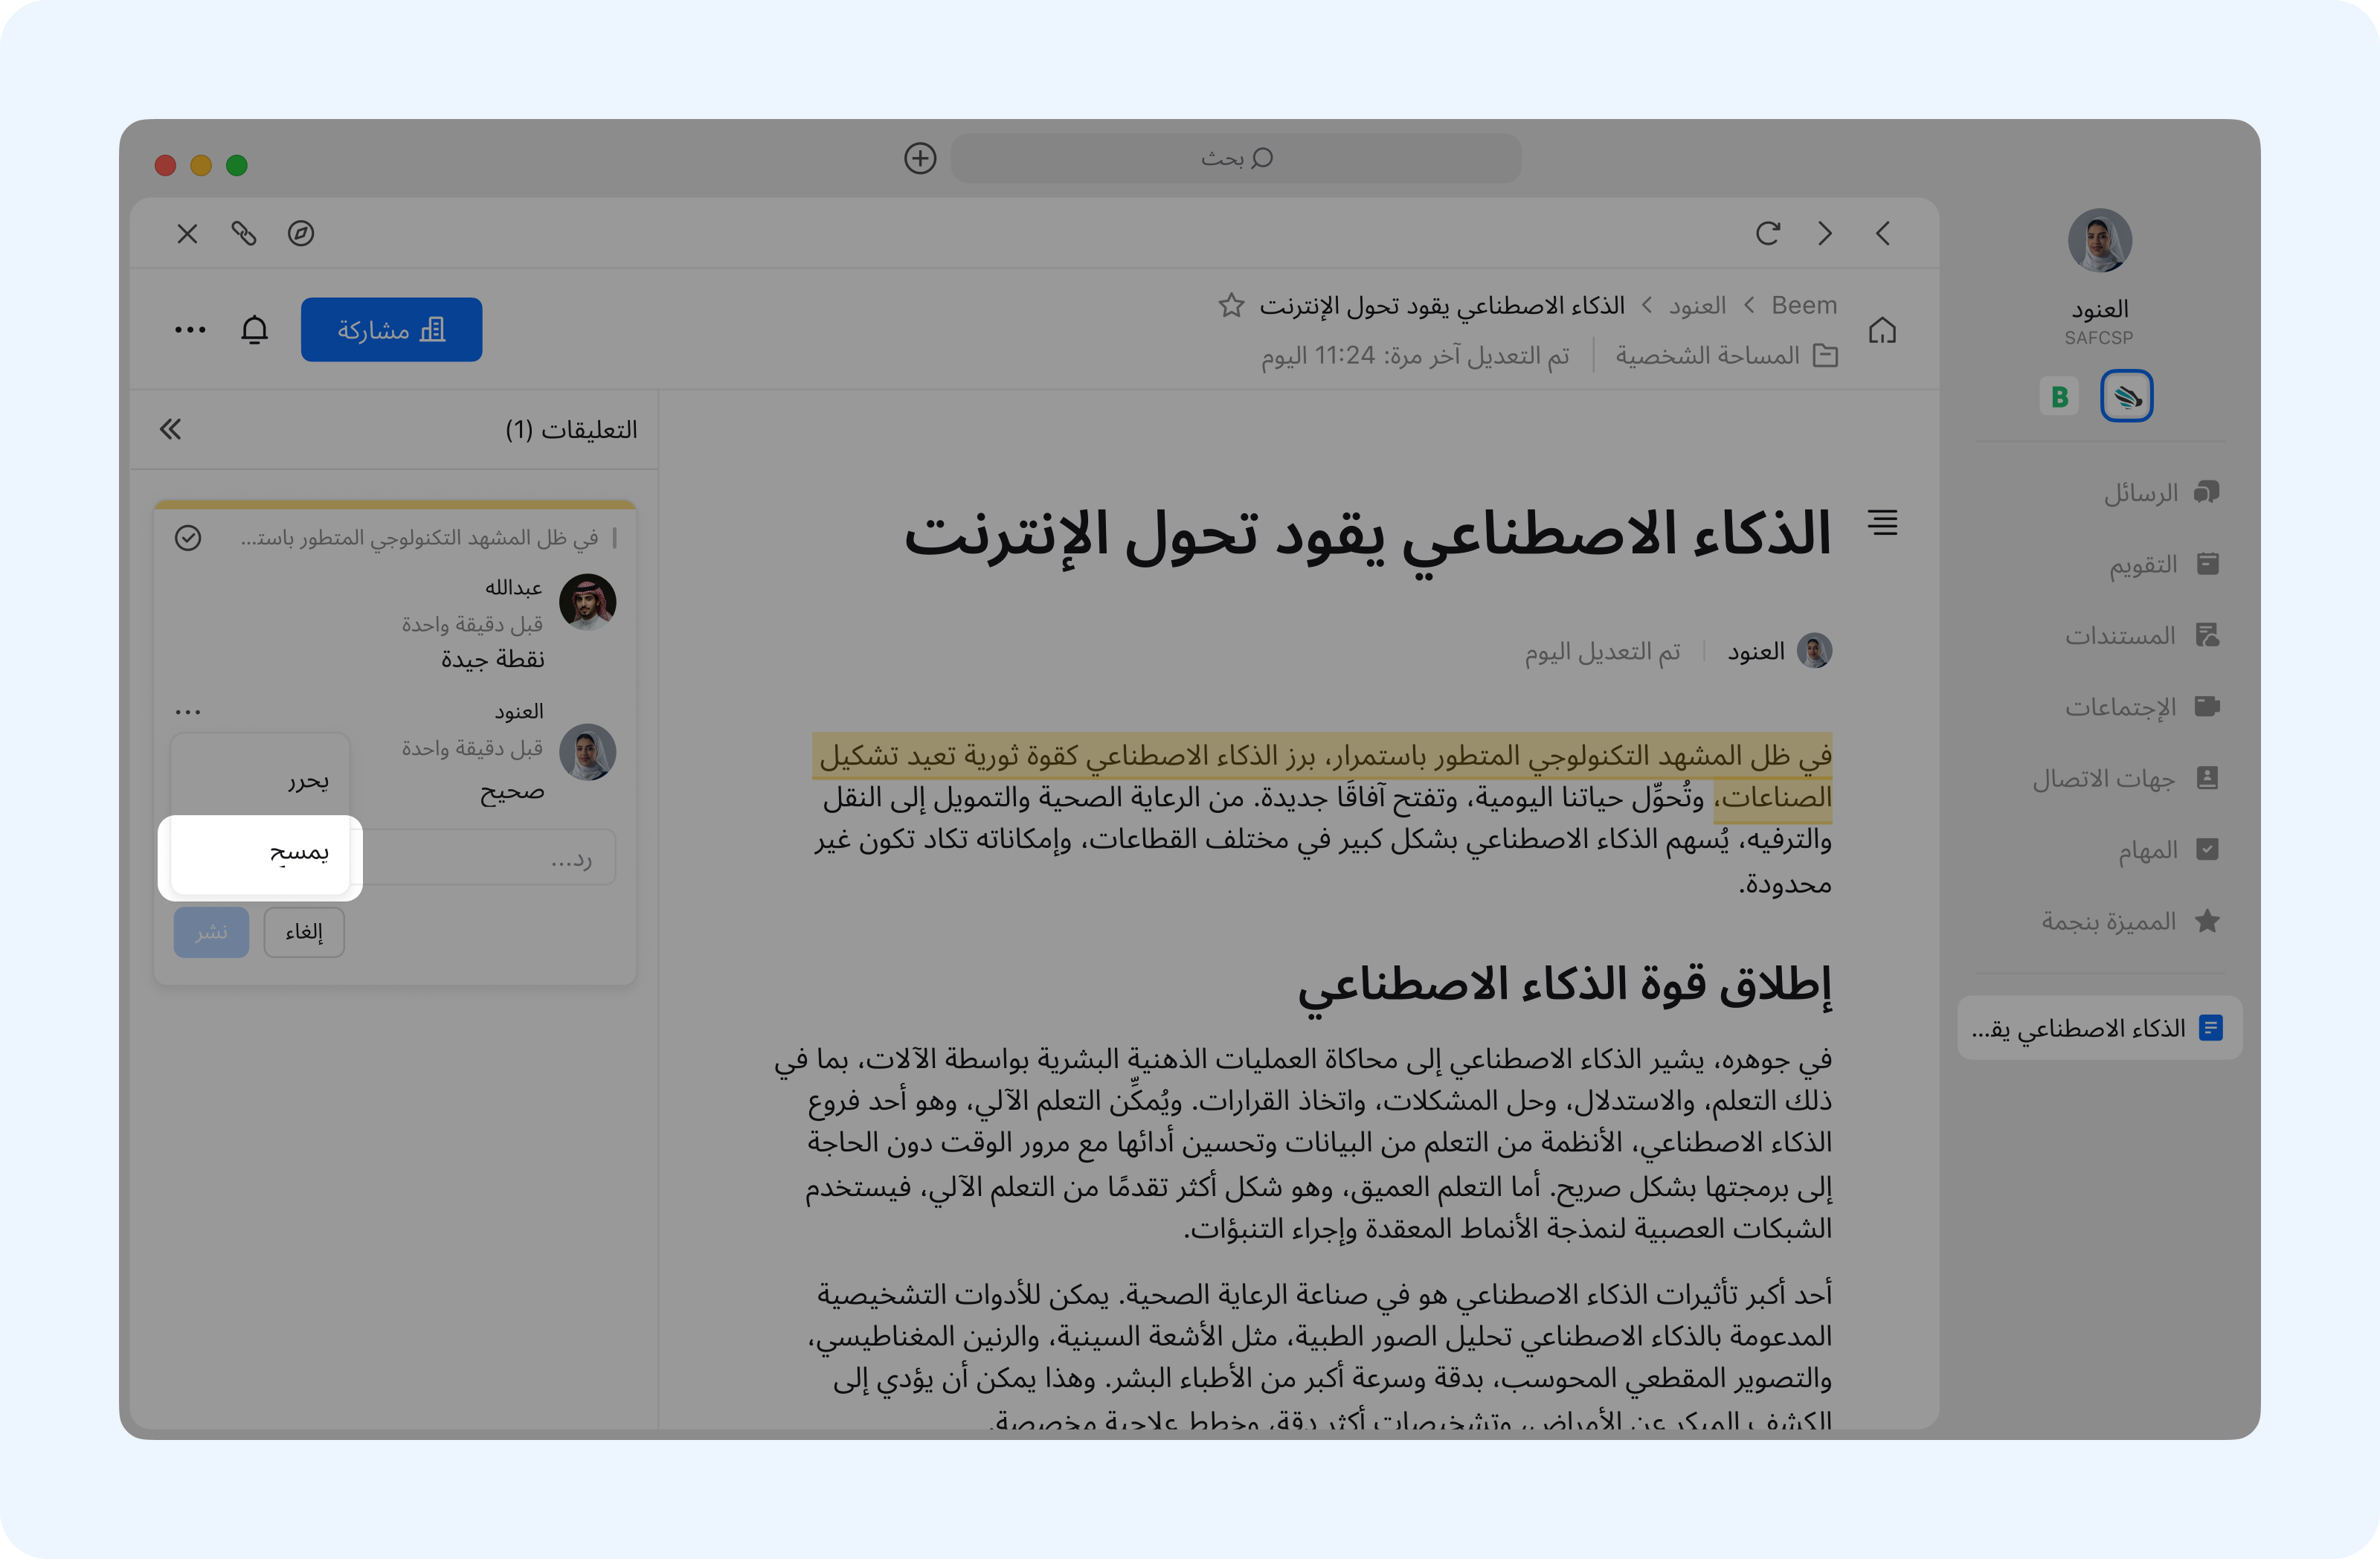Click the إلغاء cancel button
Viewport: 2380px width, 1559px height.
point(304,932)
